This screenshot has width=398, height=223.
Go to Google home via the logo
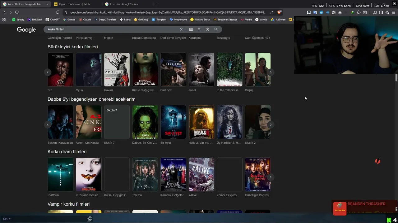point(26,29)
